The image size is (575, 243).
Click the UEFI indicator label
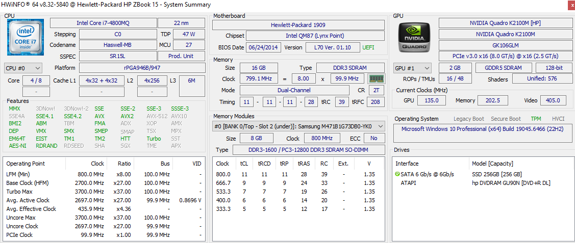pos(368,47)
